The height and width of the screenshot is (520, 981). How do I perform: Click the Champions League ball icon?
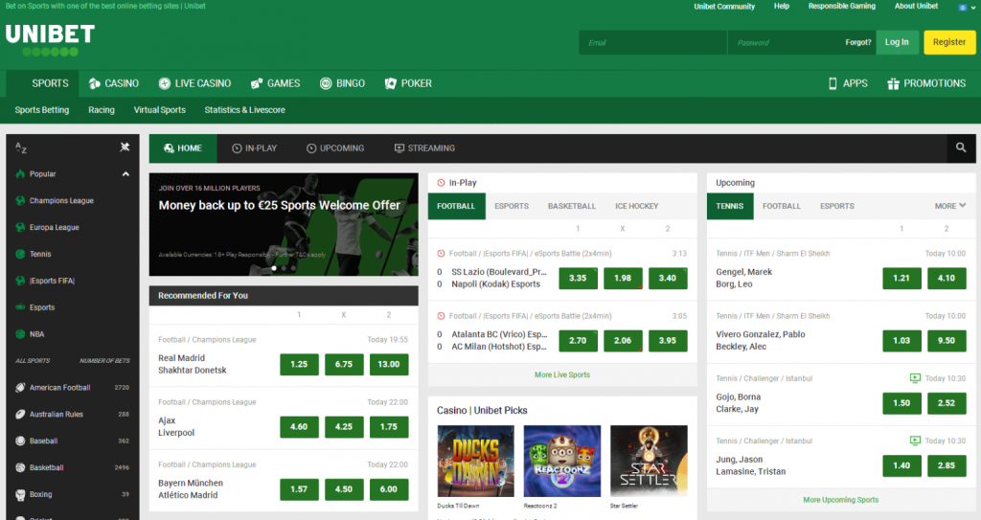click(20, 201)
